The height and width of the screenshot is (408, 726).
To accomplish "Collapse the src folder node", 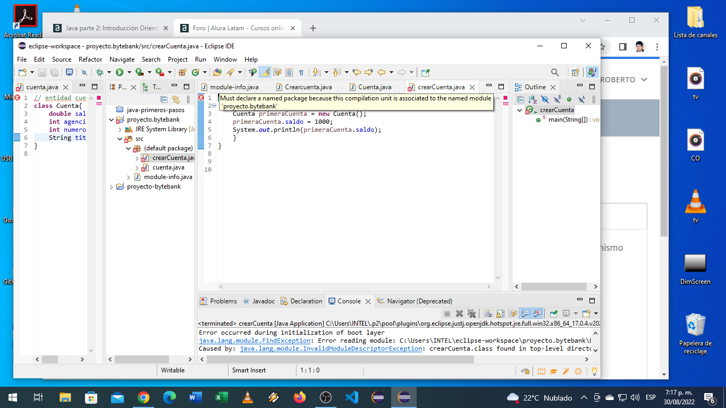I will click(x=120, y=139).
